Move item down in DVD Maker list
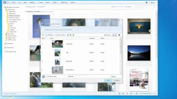The image size is (177, 99). click(x=71, y=35)
